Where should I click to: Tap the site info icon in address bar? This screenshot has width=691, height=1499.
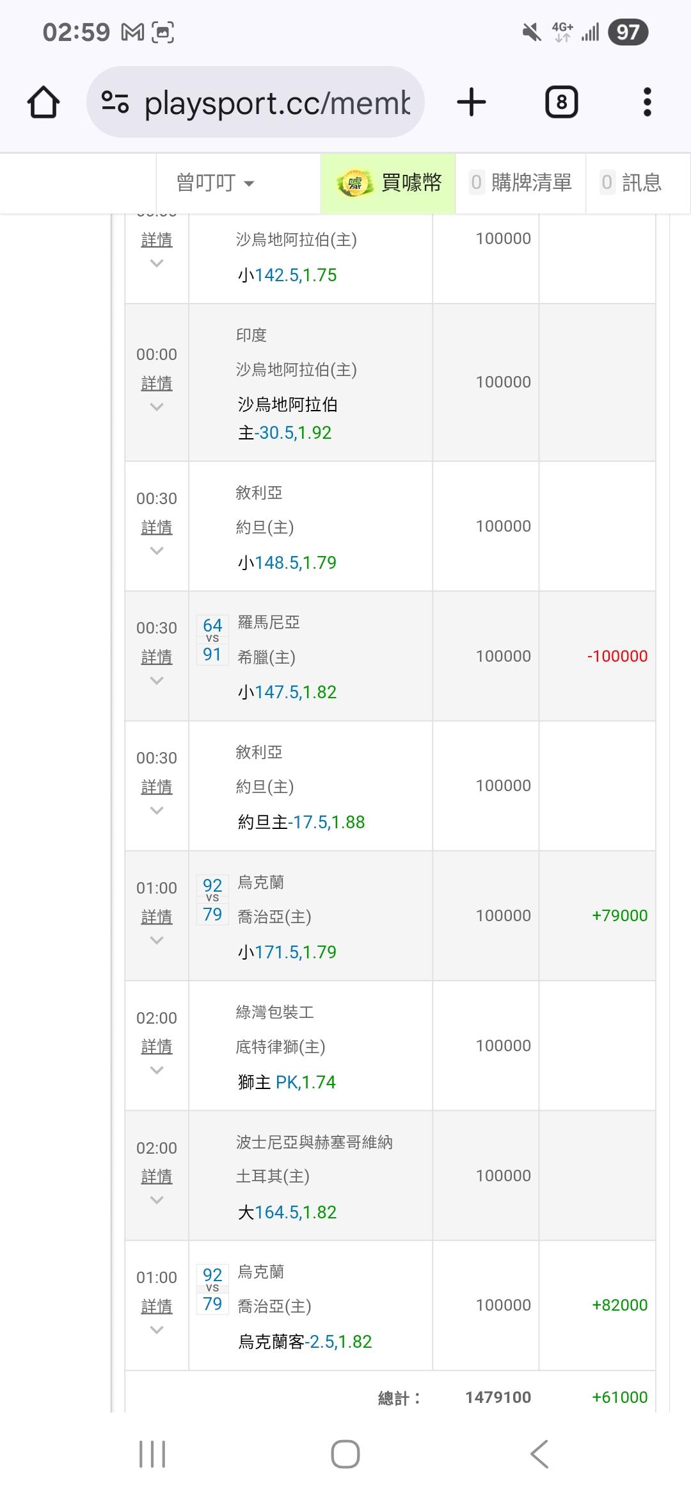pyautogui.click(x=115, y=102)
